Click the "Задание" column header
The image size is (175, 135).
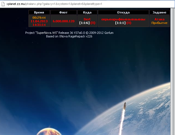pyautogui.click(x=159, y=12)
